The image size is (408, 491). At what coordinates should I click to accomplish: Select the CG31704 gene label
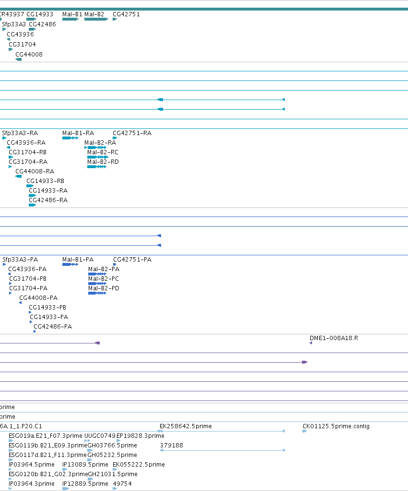[22, 45]
